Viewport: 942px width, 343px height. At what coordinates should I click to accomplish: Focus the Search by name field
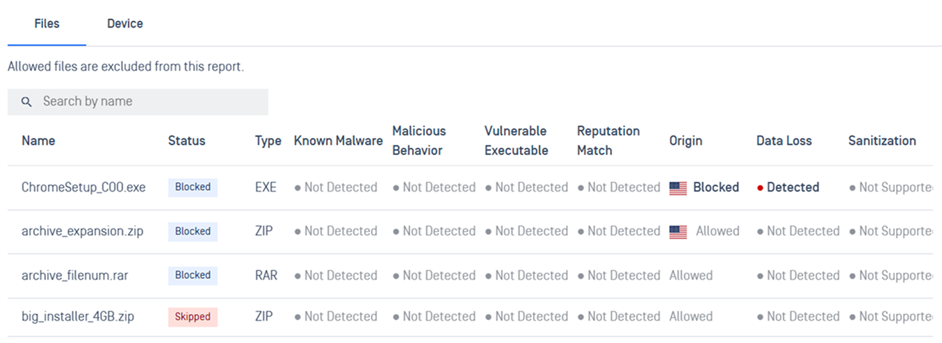click(x=138, y=101)
